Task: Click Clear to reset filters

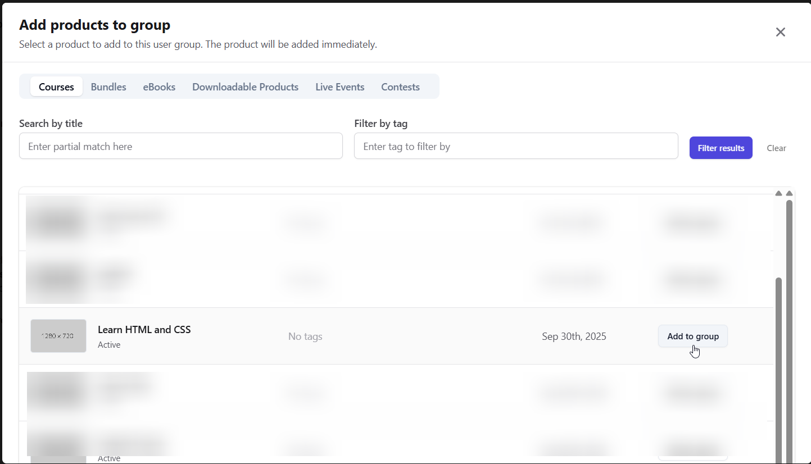Action: click(x=776, y=148)
